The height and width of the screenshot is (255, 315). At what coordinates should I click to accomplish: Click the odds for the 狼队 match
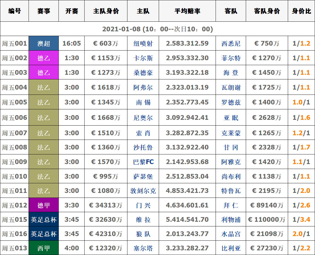point(187,234)
